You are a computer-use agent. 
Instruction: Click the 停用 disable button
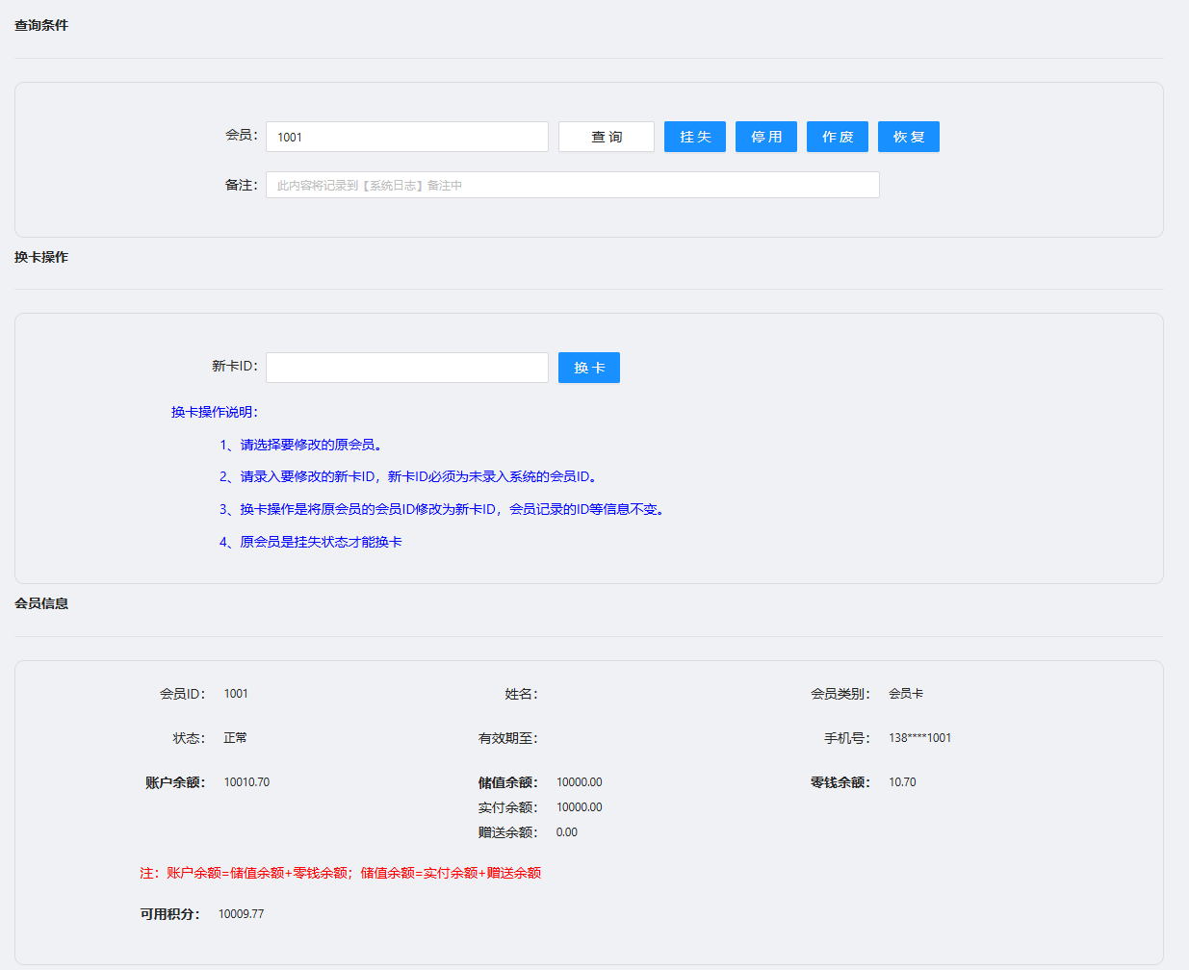(x=765, y=137)
